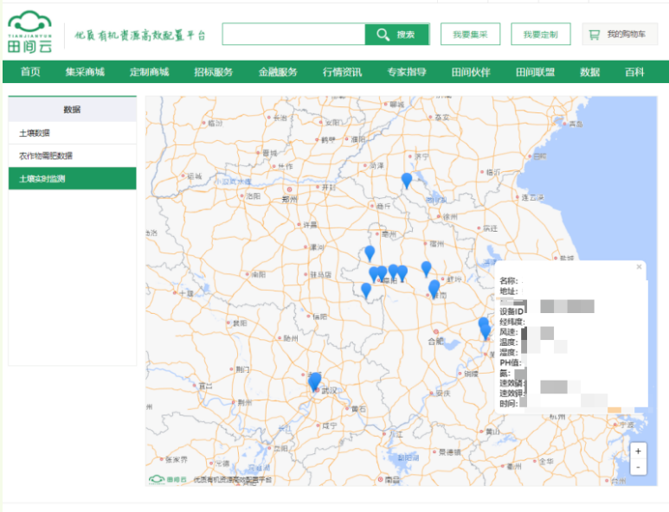
Task: Open 我的购物车 shopping cart
Action: [x=619, y=35]
